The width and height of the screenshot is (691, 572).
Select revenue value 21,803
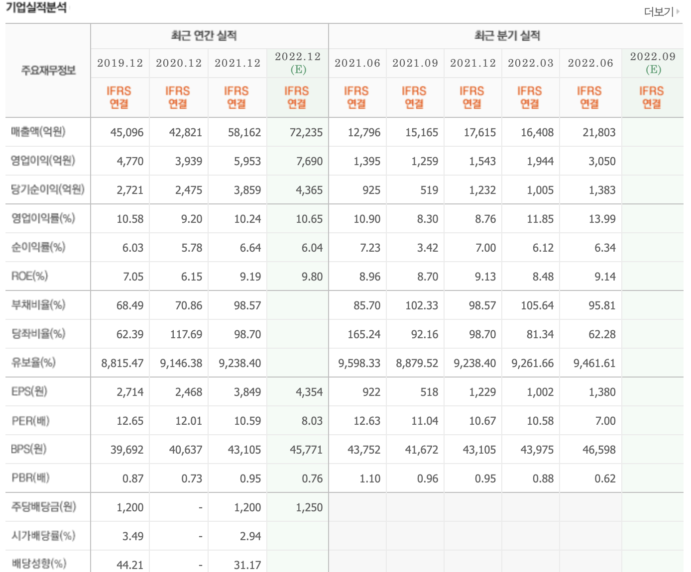599,133
